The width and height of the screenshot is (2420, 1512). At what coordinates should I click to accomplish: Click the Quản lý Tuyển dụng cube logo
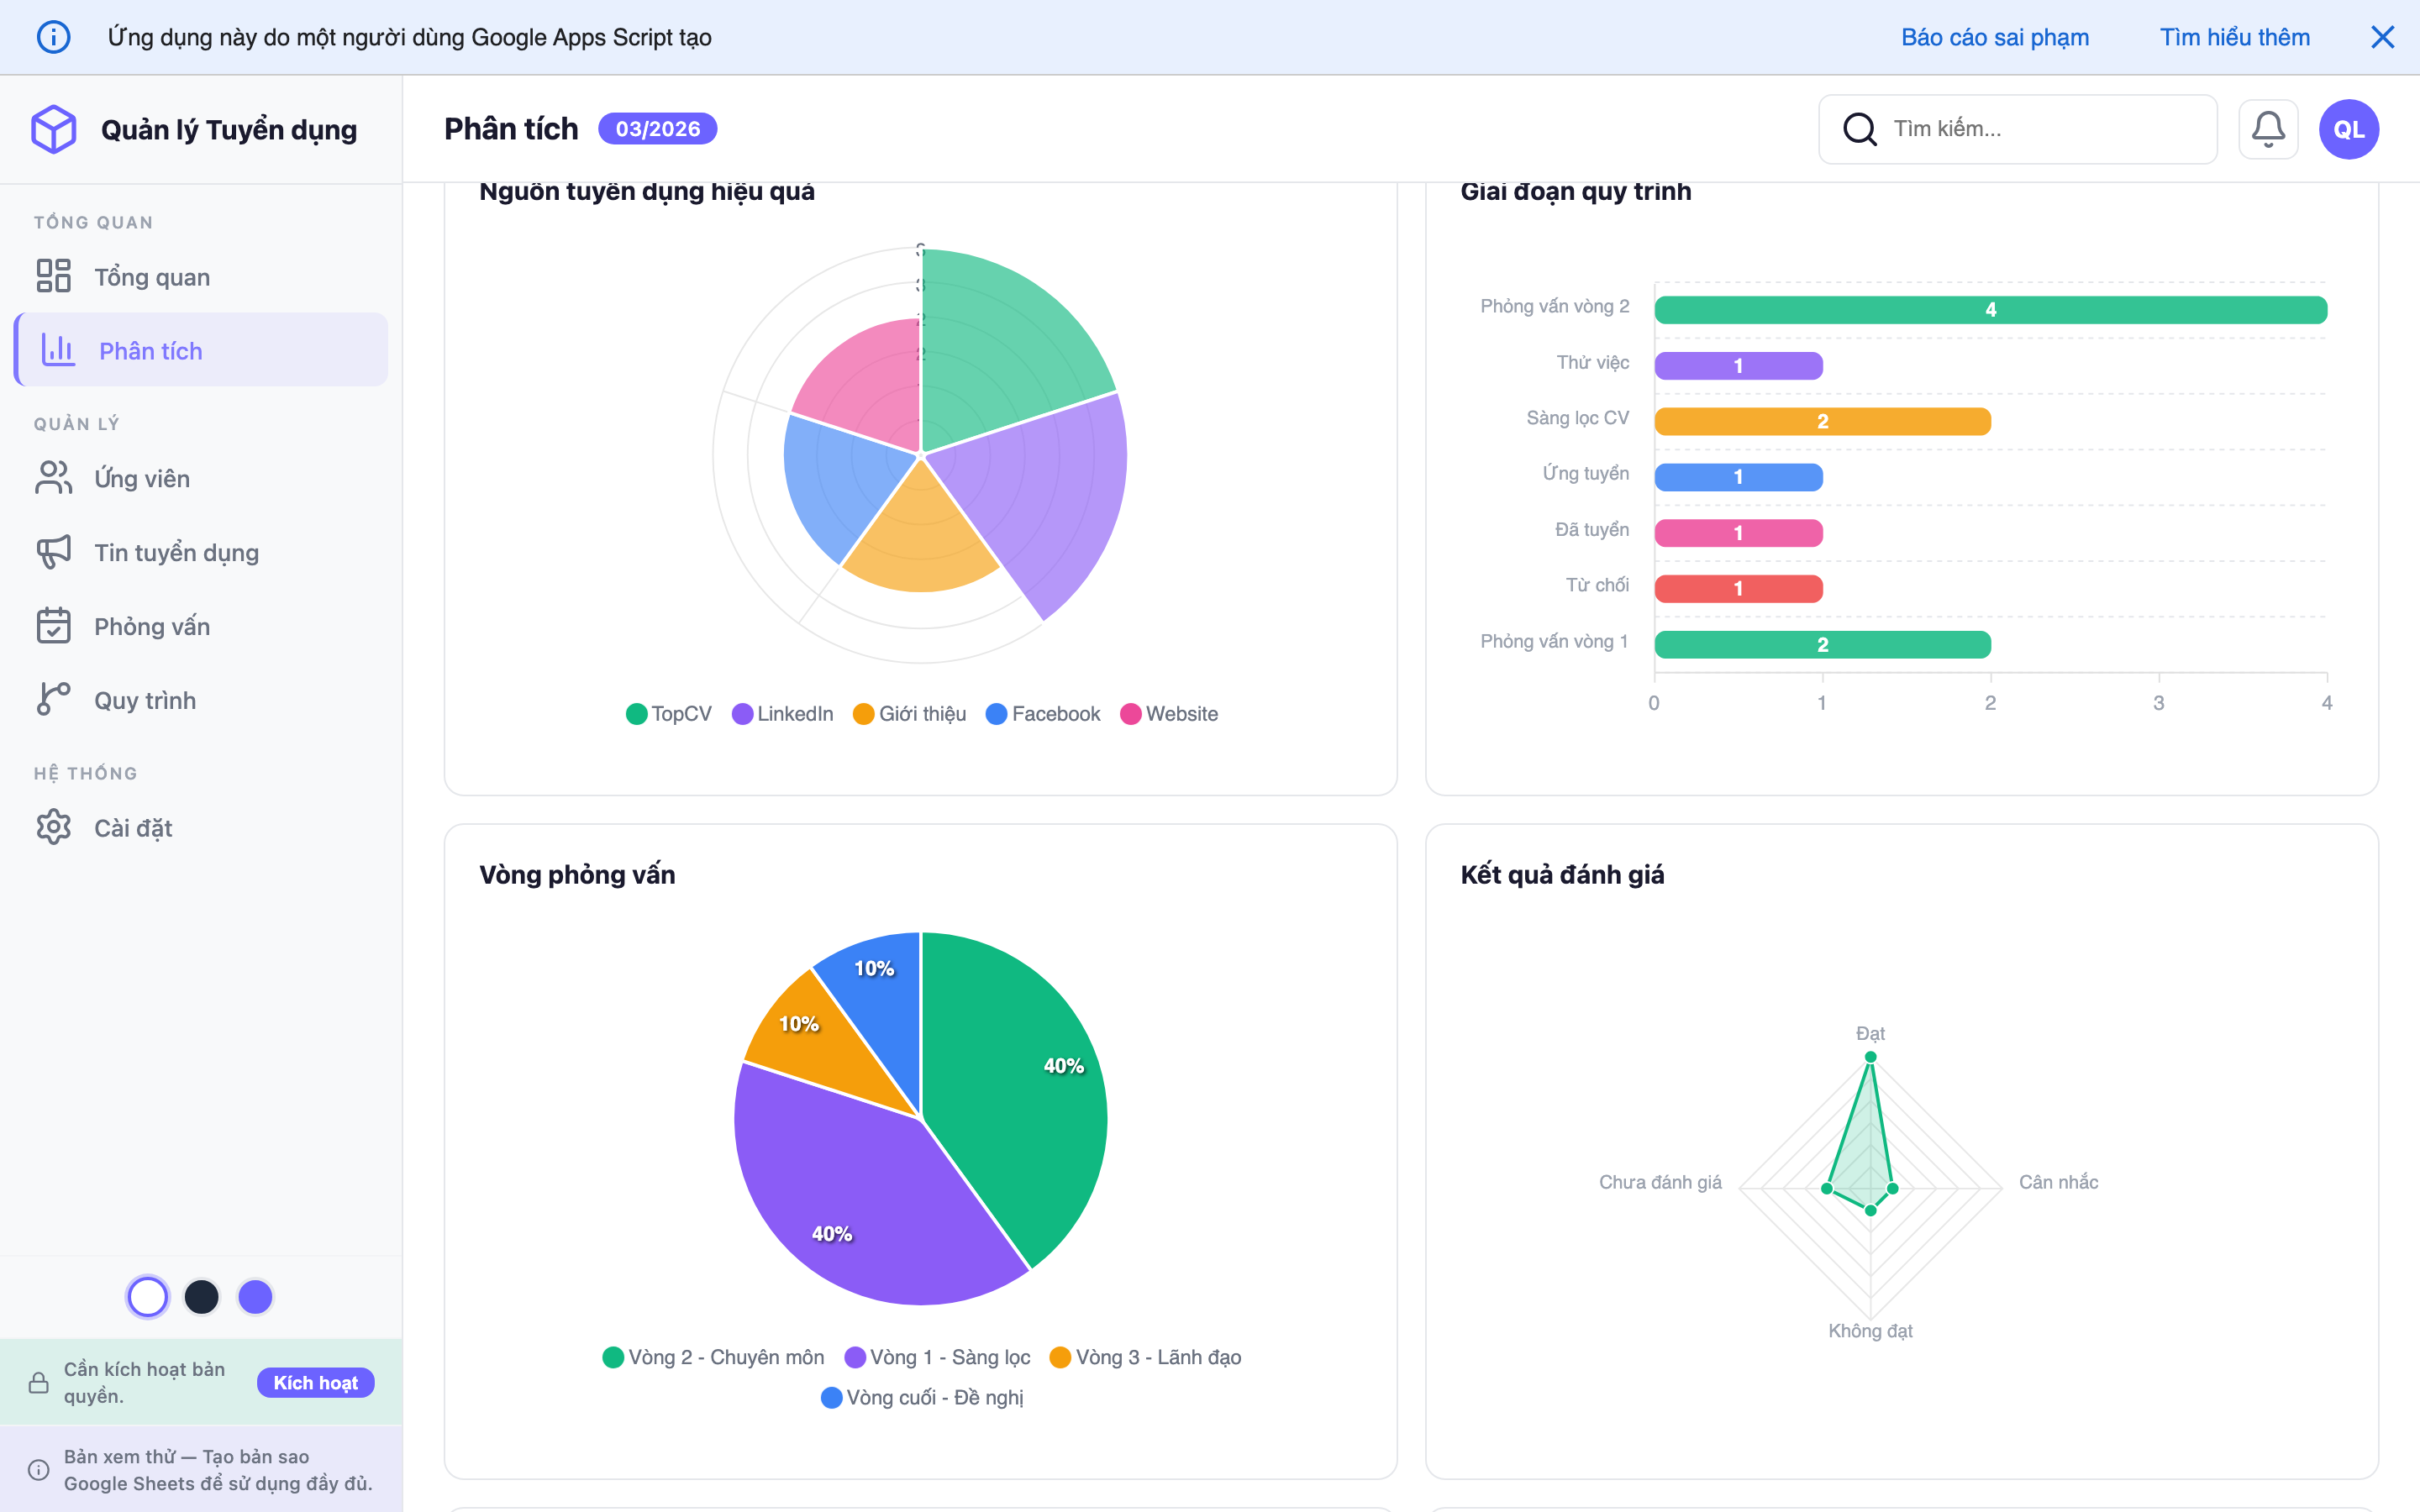(54, 129)
